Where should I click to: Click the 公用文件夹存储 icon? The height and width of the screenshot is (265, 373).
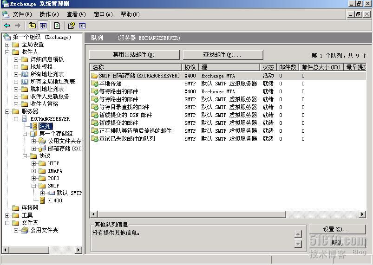42,141
